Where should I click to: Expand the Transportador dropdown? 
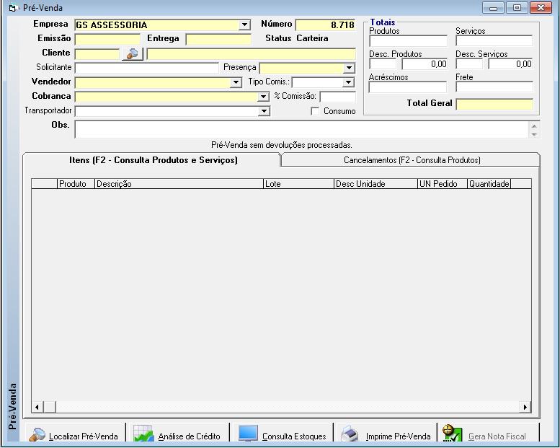point(264,111)
